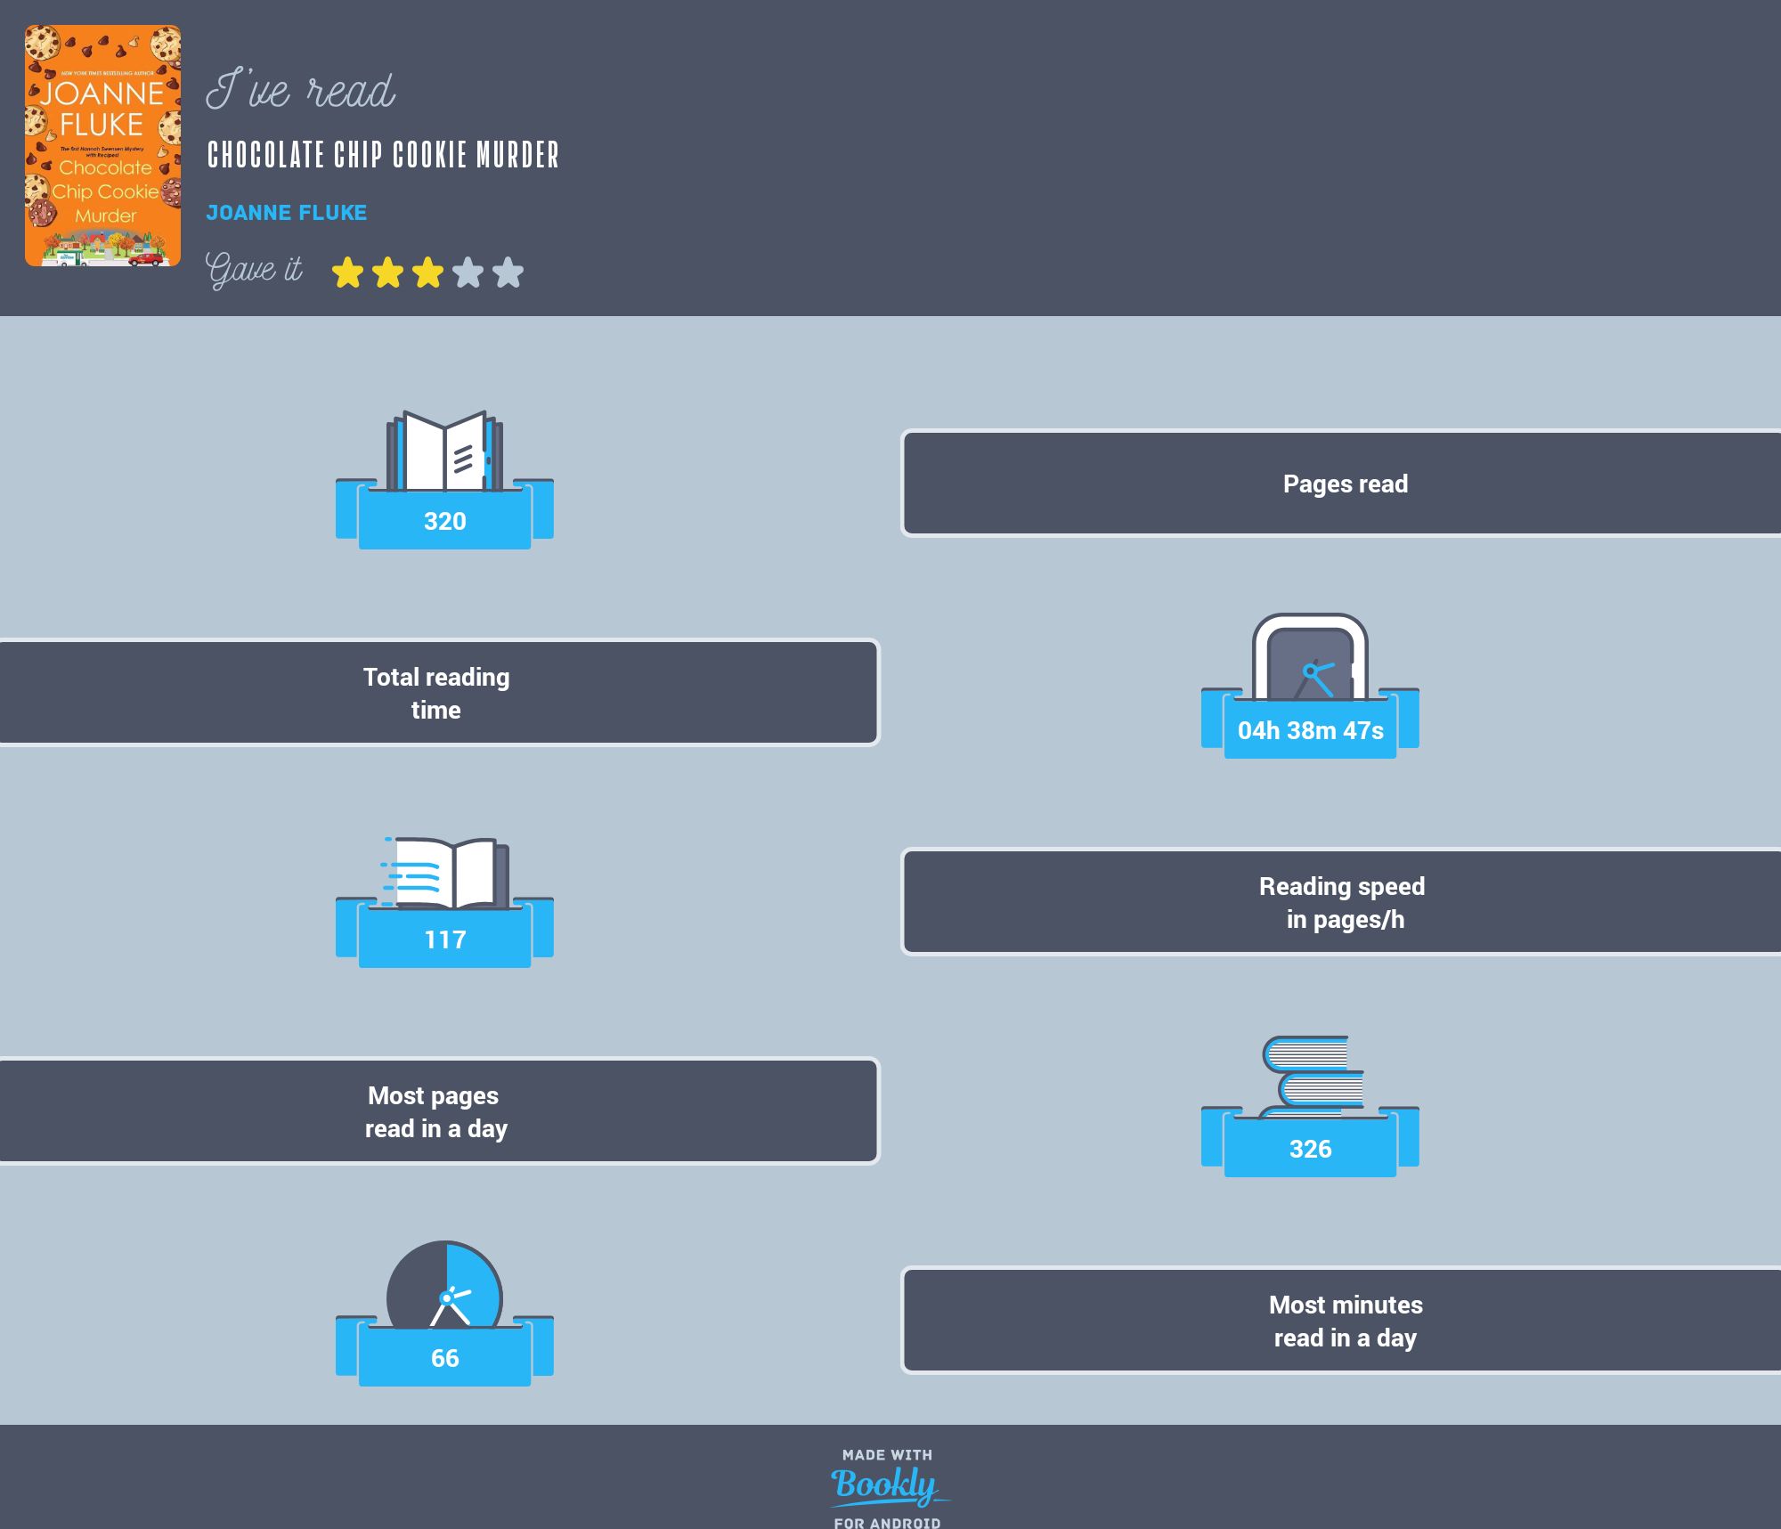
Task: Click the '04h 38m 47s' time value
Action: point(1310,730)
